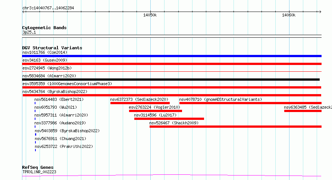Click the red esv2763224 variant bar
Image resolution: width=332 pixels, height=180 pixels.
pos(156,111)
